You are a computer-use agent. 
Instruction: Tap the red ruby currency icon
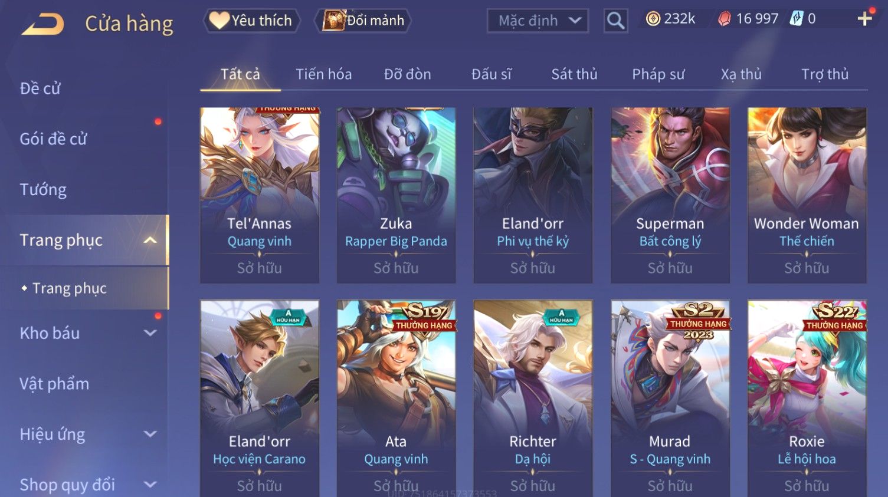click(724, 19)
